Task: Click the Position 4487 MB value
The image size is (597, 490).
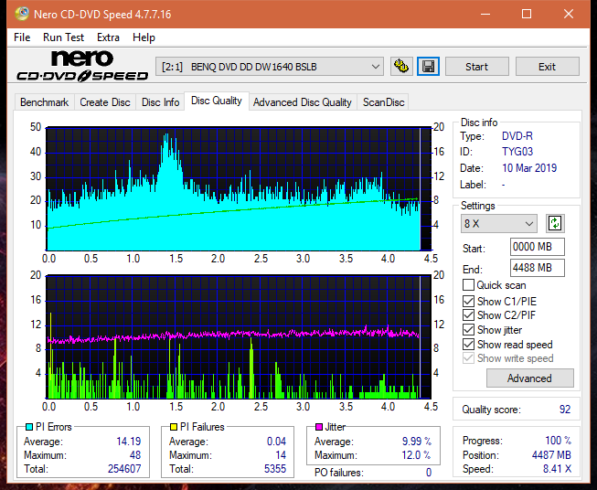Action: click(551, 455)
